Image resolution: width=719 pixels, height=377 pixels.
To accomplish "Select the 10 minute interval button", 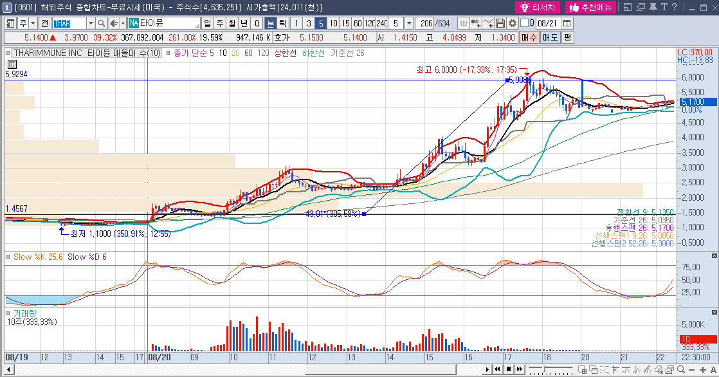I will coord(333,23).
